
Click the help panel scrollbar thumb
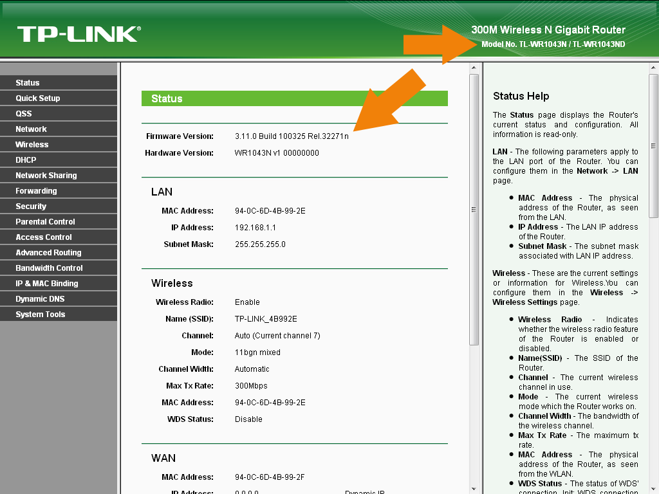tap(653, 146)
